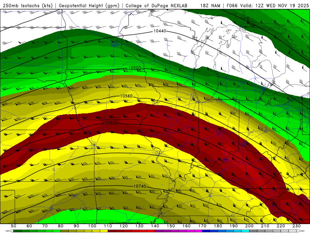Click the colorbar value 90
Image resolution: width=310 pixels, height=233 pixels.
(76, 226)
